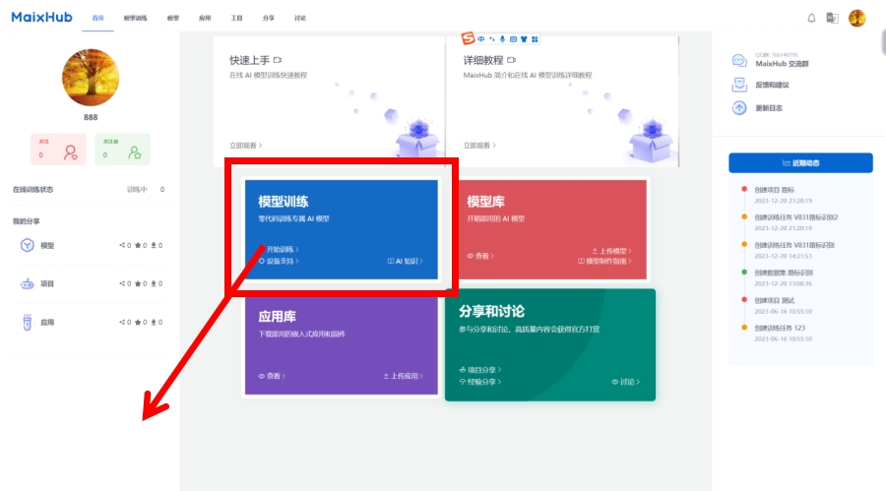Open the 更新日志 link
This screenshot has height=491, width=886.
pyautogui.click(x=769, y=108)
